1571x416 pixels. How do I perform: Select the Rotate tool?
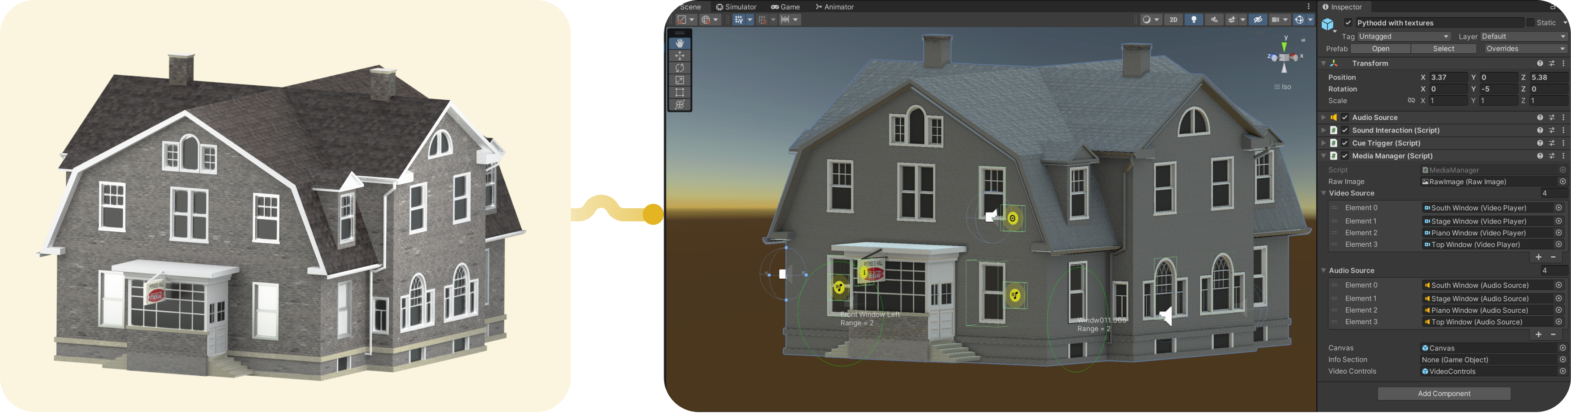pyautogui.click(x=680, y=68)
